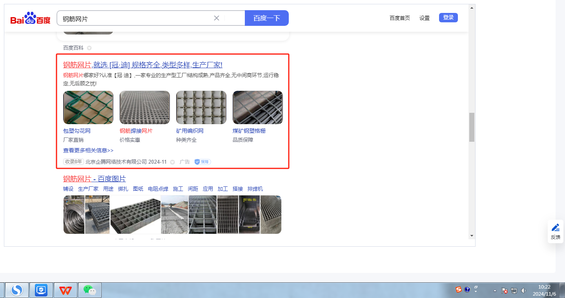
Task: Click the blue help question mark tray icon
Action: click(x=467, y=290)
